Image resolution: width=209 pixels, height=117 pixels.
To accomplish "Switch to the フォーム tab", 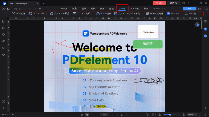I will pos(134,8).
